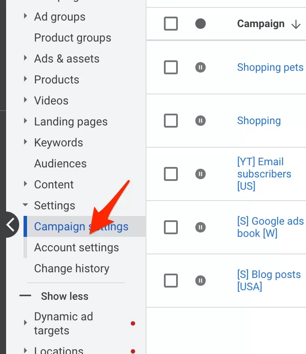306x354 pixels.
Task: Click the Show less button label
Action: tap(65, 296)
